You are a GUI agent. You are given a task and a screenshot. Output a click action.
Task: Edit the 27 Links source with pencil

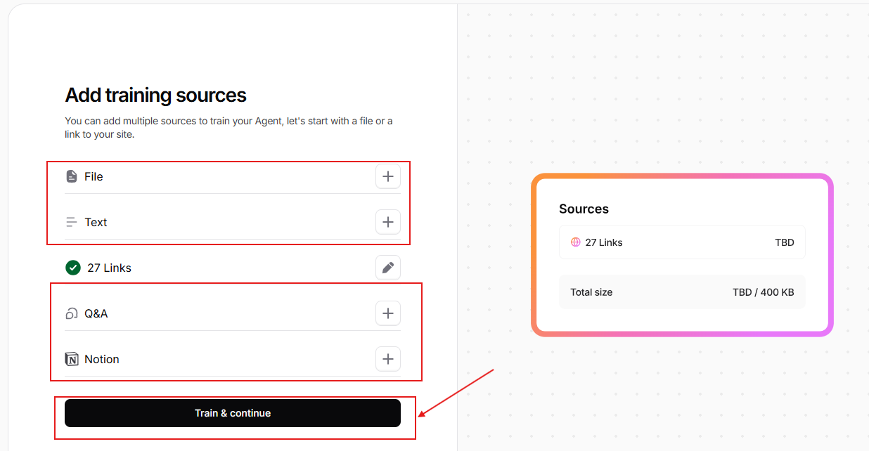point(387,268)
